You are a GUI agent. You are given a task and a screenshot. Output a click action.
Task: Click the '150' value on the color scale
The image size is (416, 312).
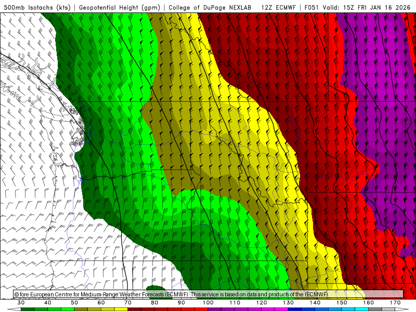[342, 303]
